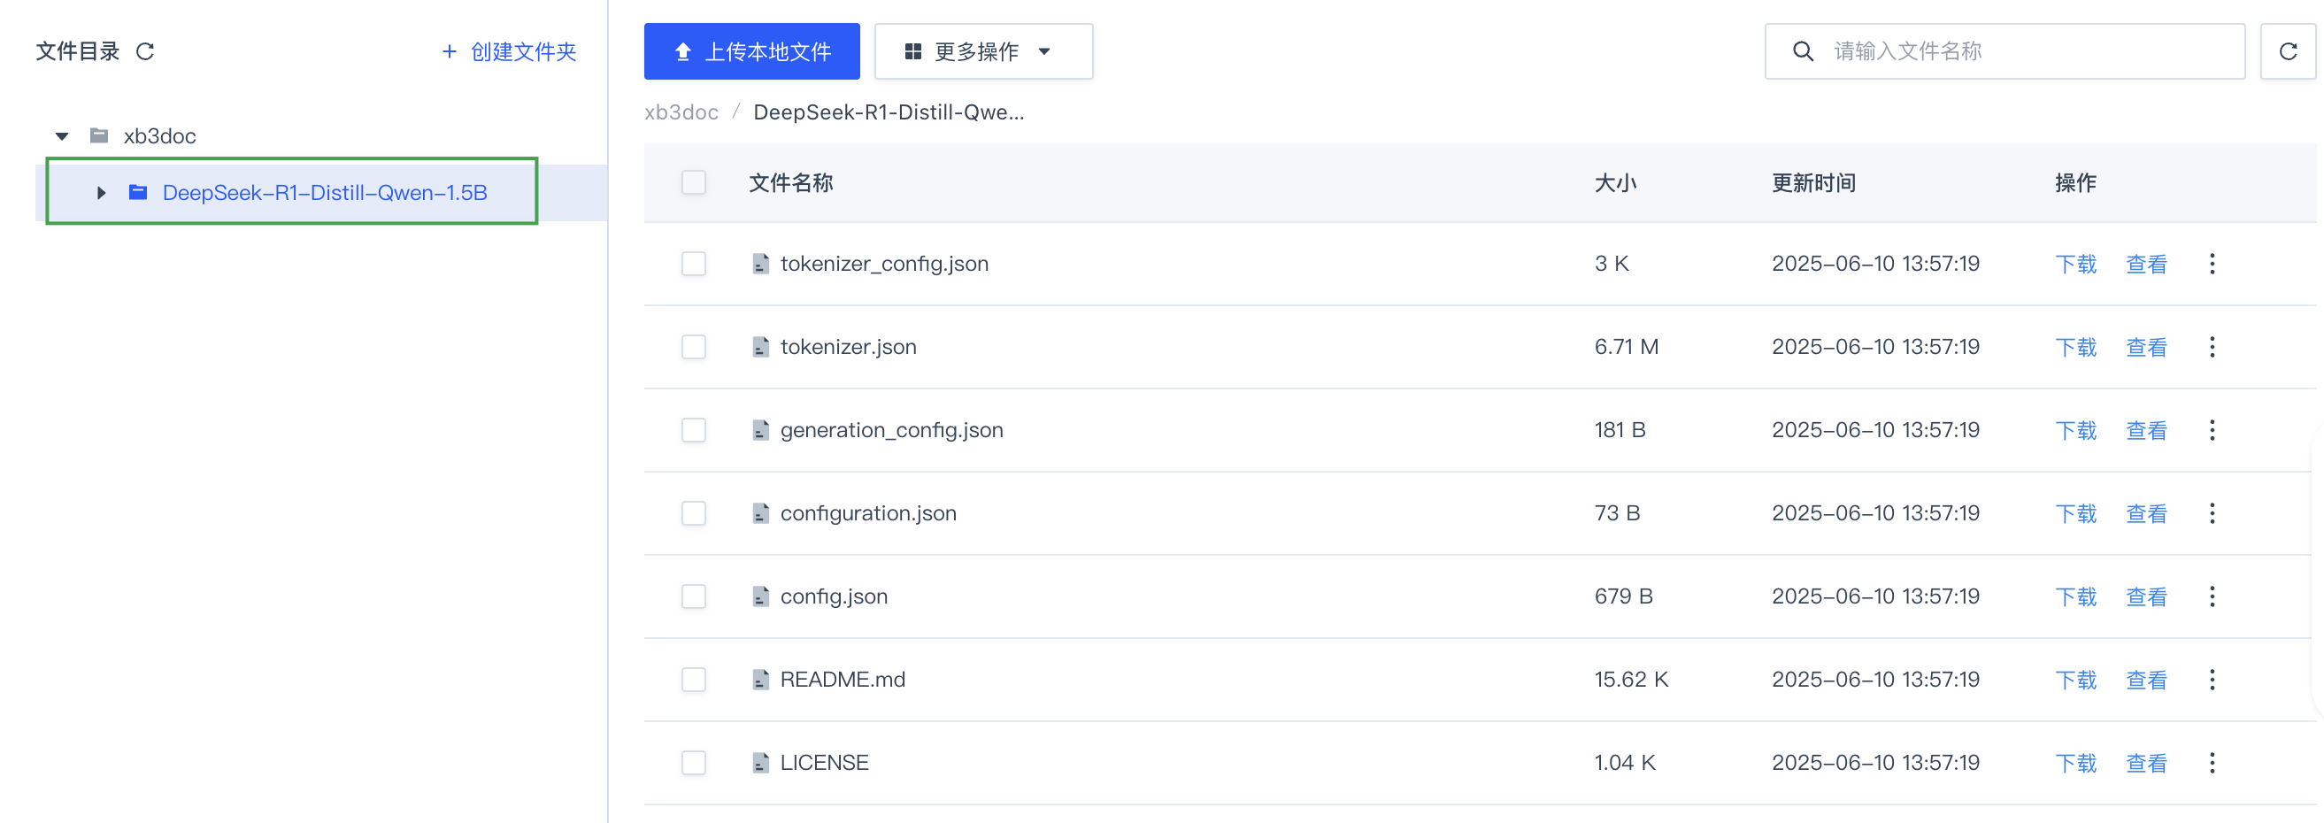Click the file icon of config.json

pos(760,596)
